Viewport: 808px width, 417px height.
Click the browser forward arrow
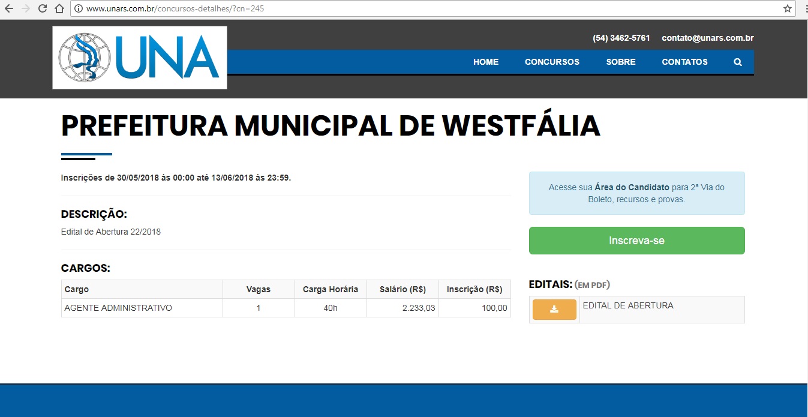click(x=26, y=9)
